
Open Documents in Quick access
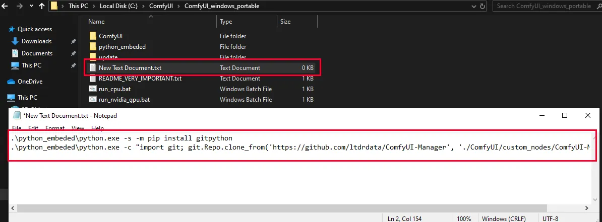(37, 53)
